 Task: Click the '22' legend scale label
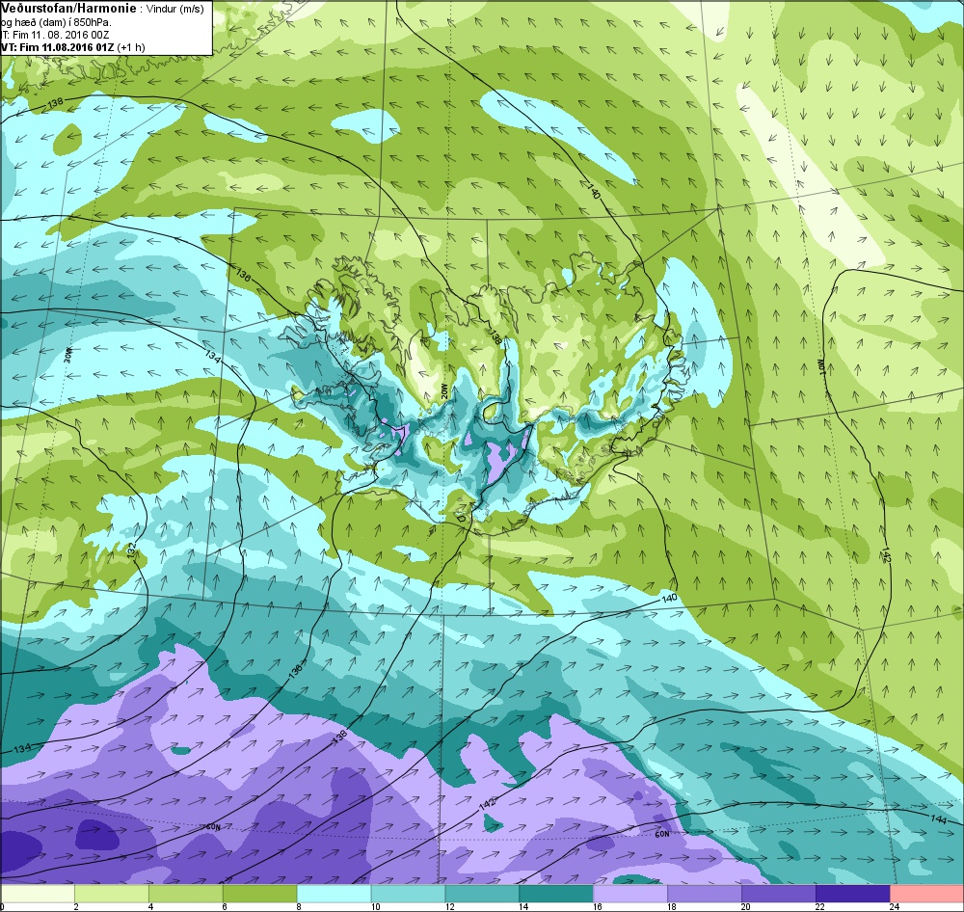click(819, 907)
